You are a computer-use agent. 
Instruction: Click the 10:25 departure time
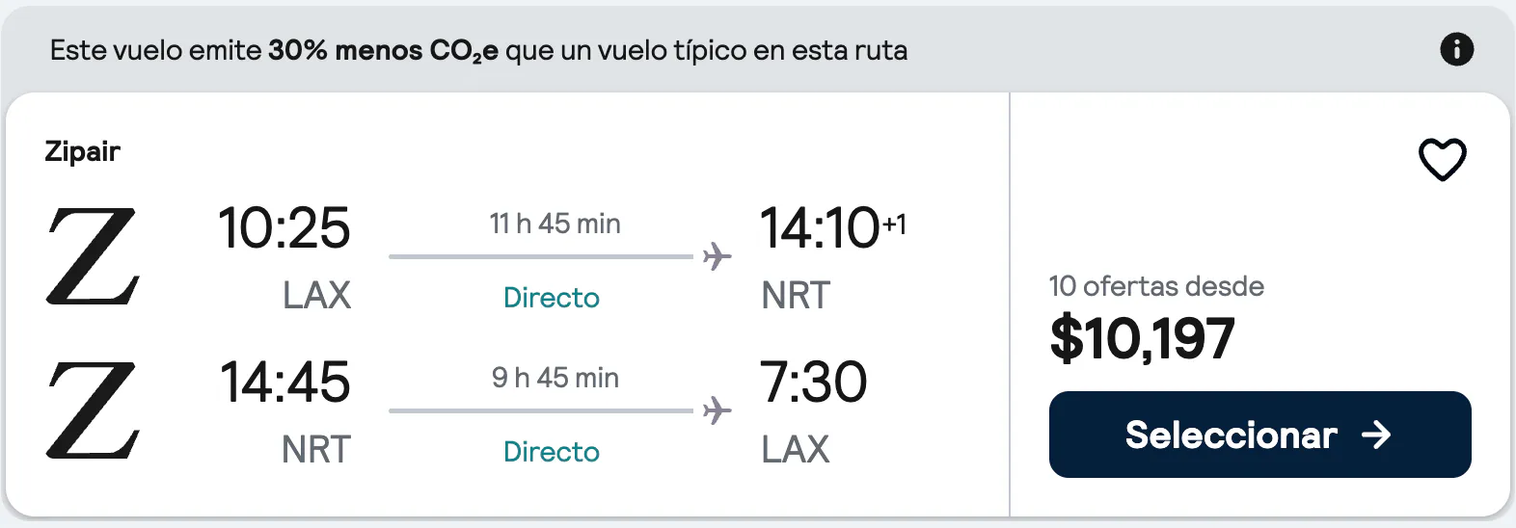(x=284, y=228)
